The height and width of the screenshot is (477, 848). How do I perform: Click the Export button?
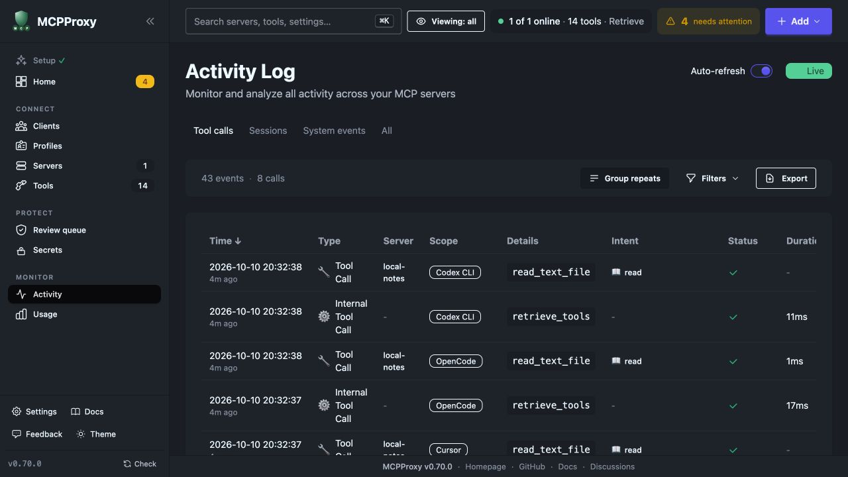(x=786, y=178)
